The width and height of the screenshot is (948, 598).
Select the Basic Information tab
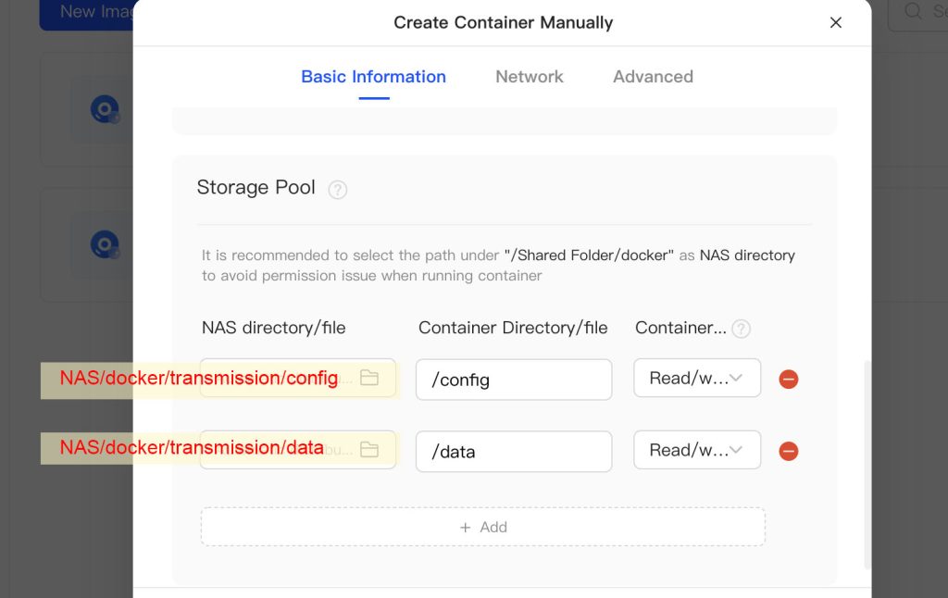pos(373,77)
